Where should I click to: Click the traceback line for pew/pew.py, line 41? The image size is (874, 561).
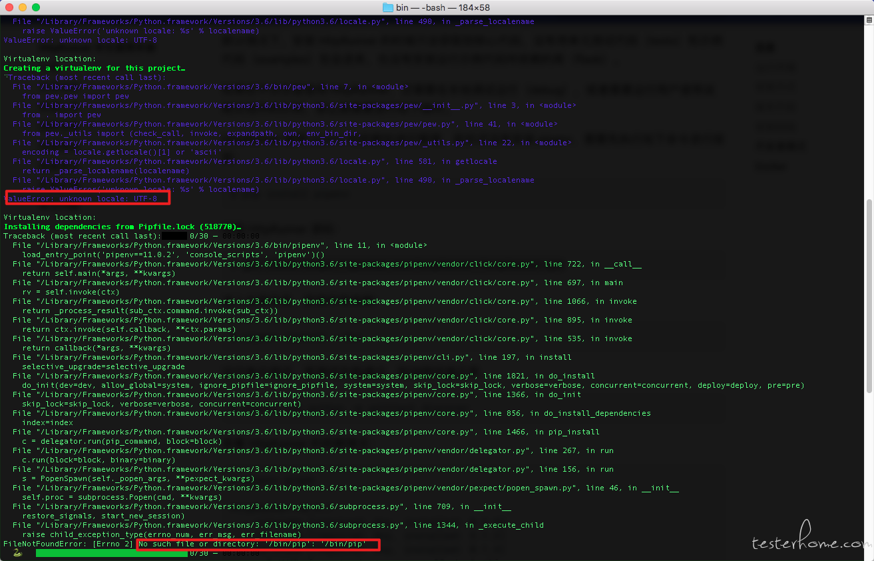coord(285,124)
